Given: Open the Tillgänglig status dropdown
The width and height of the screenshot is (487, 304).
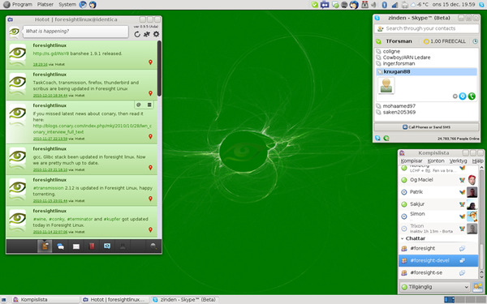Looking at the screenshot, I should pos(434,287).
